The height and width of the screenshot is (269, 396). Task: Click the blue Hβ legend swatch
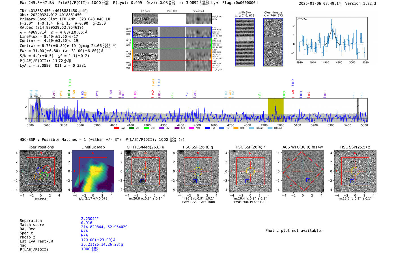(208, 128)
